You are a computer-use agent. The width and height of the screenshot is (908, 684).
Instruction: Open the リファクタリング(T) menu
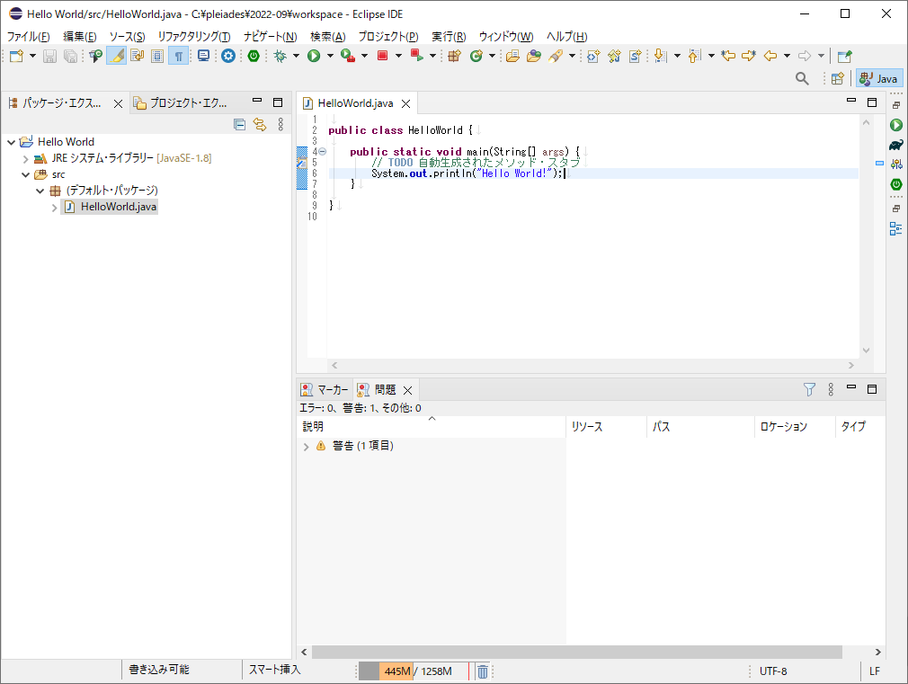[x=194, y=37]
